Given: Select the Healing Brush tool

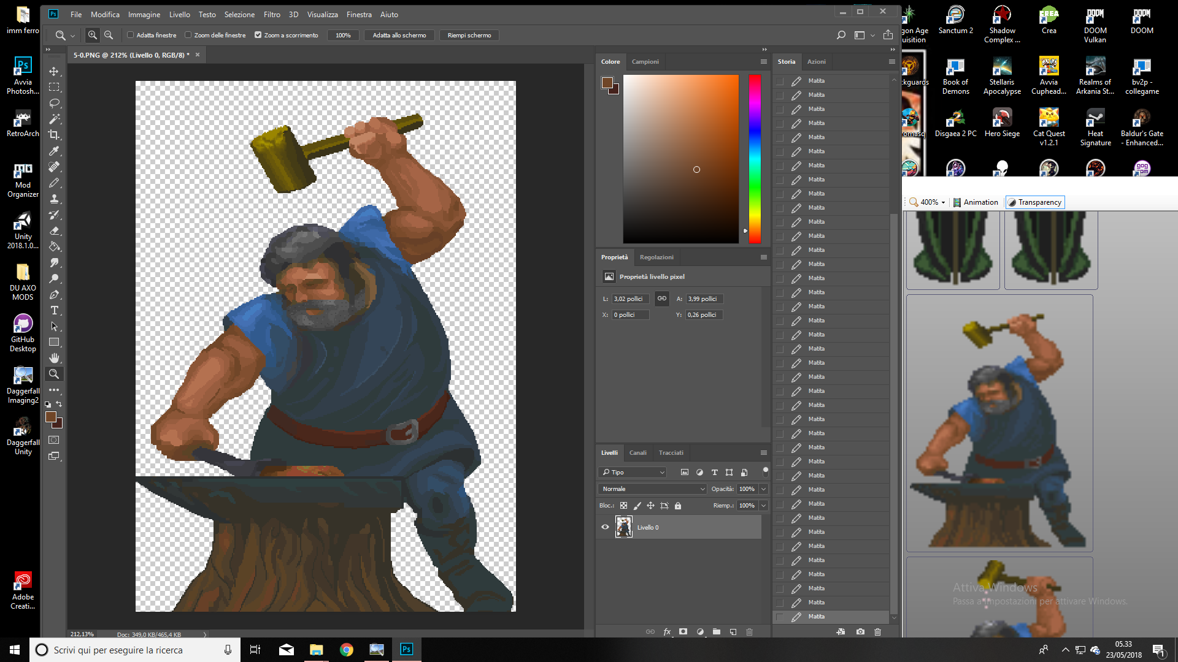Looking at the screenshot, I should [x=54, y=167].
